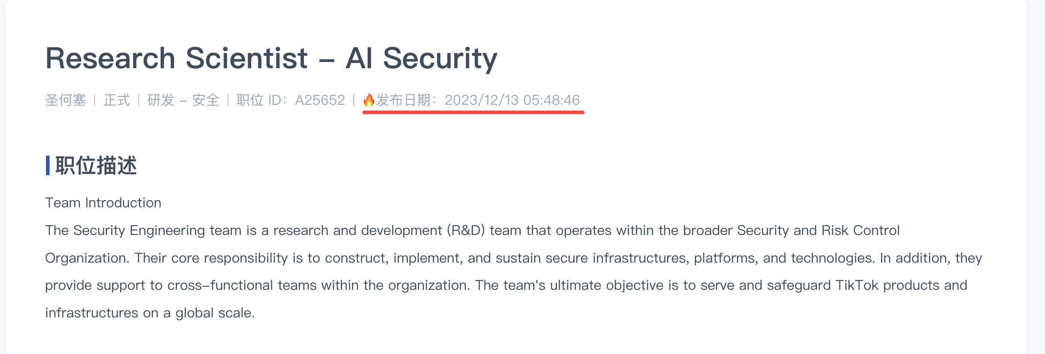Image resolution: width=1045 pixels, height=354 pixels.
Task: Select the 正式 employment type text
Action: coord(117,100)
